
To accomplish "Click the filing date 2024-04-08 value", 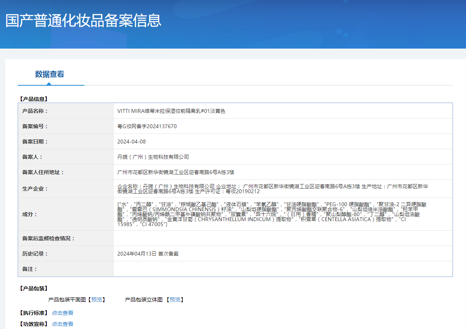I will tap(132, 142).
